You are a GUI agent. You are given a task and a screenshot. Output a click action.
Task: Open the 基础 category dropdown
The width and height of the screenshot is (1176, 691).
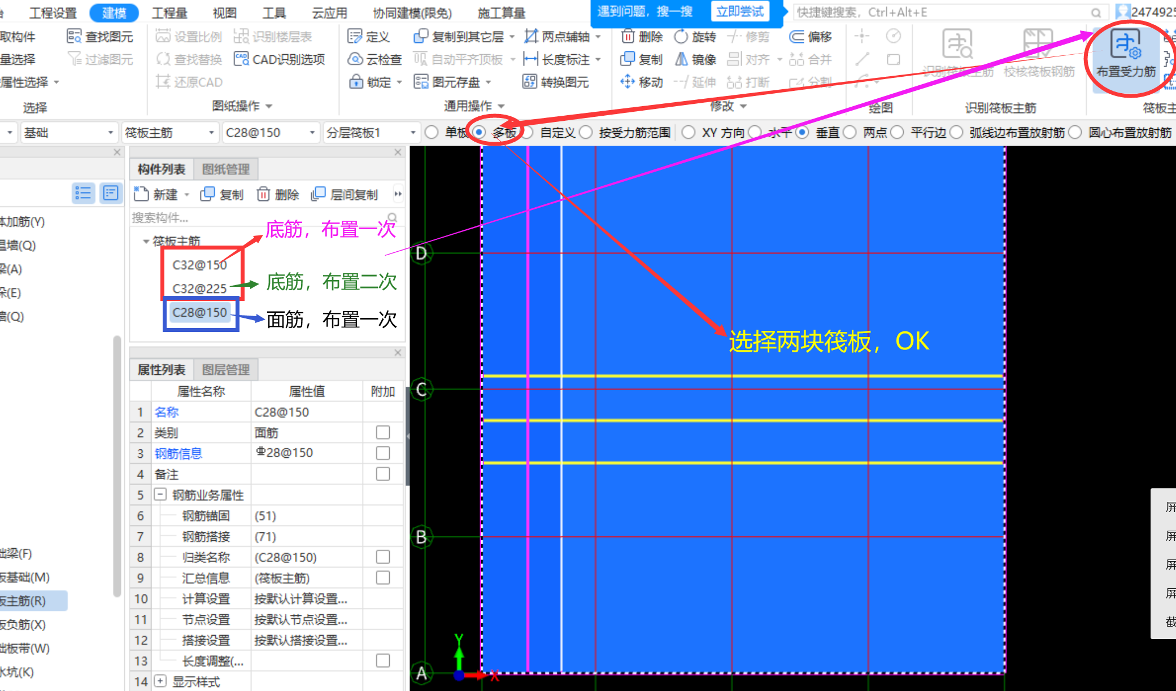click(x=69, y=133)
